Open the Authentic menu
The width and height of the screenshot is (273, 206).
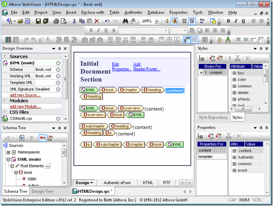[133, 12]
